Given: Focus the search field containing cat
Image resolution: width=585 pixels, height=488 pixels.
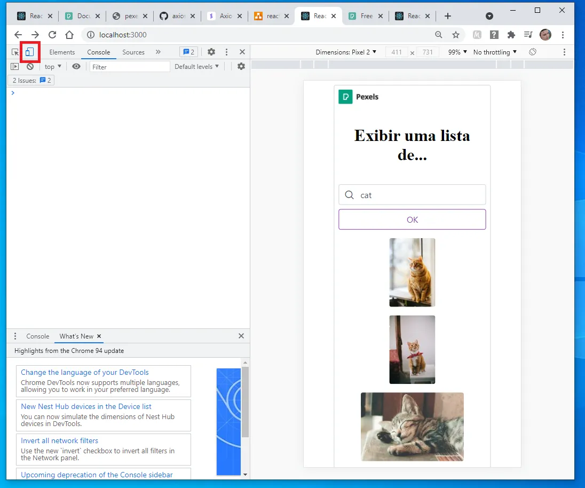Looking at the screenshot, I should [x=412, y=195].
